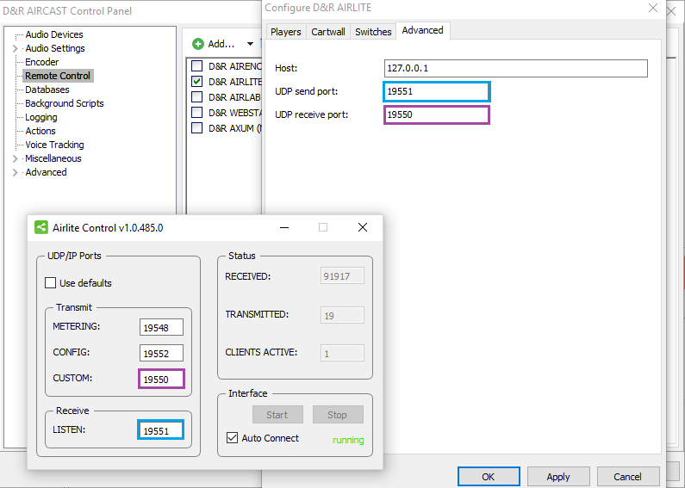Toggle the Auto Connect checkbox
Viewport: 685px width, 488px height.
[x=232, y=438]
